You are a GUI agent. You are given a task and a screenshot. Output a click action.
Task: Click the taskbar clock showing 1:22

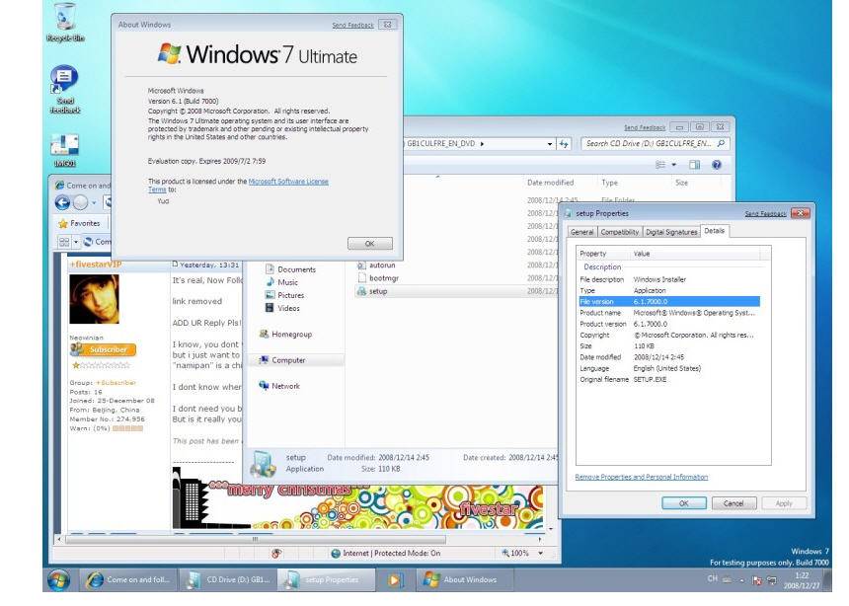[802, 580]
